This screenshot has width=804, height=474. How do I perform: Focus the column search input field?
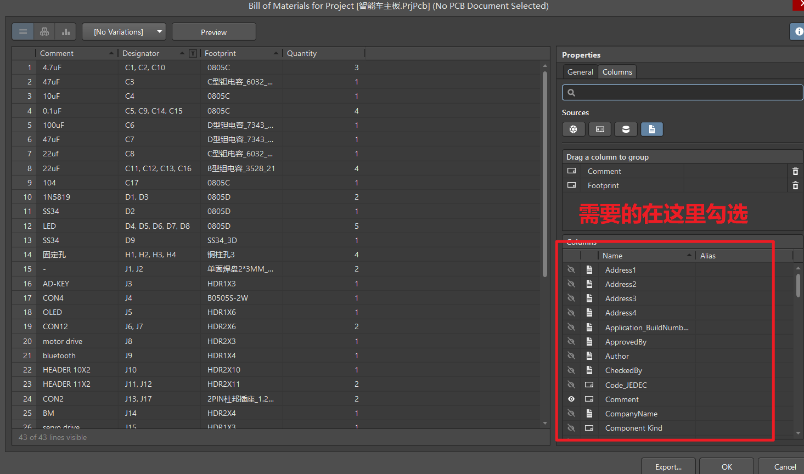coord(682,93)
